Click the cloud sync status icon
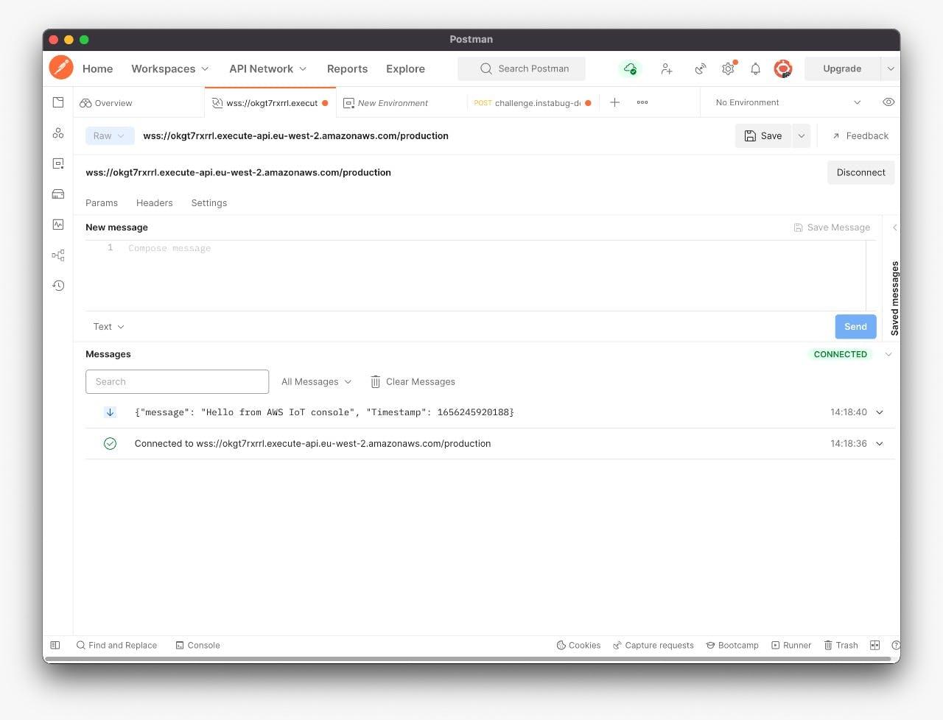The height and width of the screenshot is (720, 943). tap(630, 68)
